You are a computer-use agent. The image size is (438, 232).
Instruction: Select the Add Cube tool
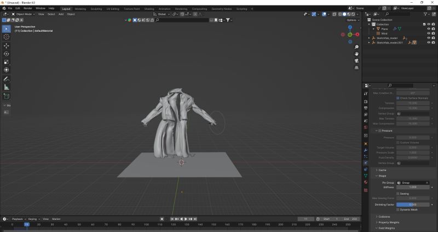(7, 97)
